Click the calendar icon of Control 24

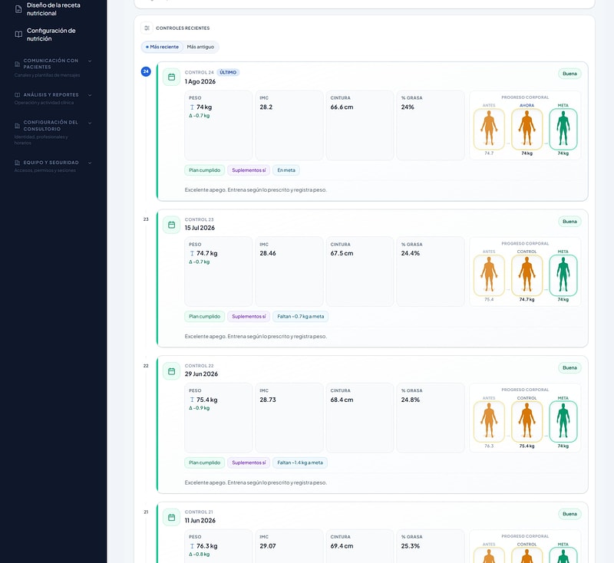click(171, 77)
